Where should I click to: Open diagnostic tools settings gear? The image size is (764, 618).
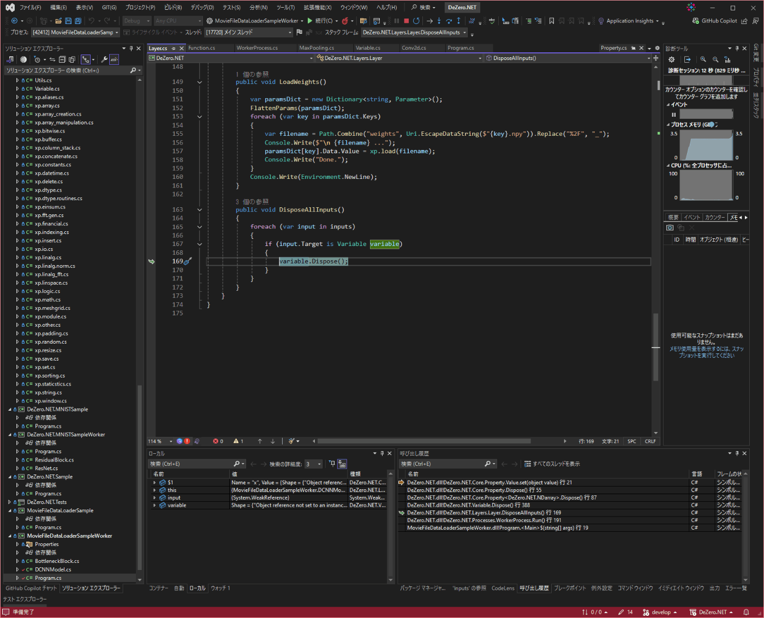click(x=672, y=59)
